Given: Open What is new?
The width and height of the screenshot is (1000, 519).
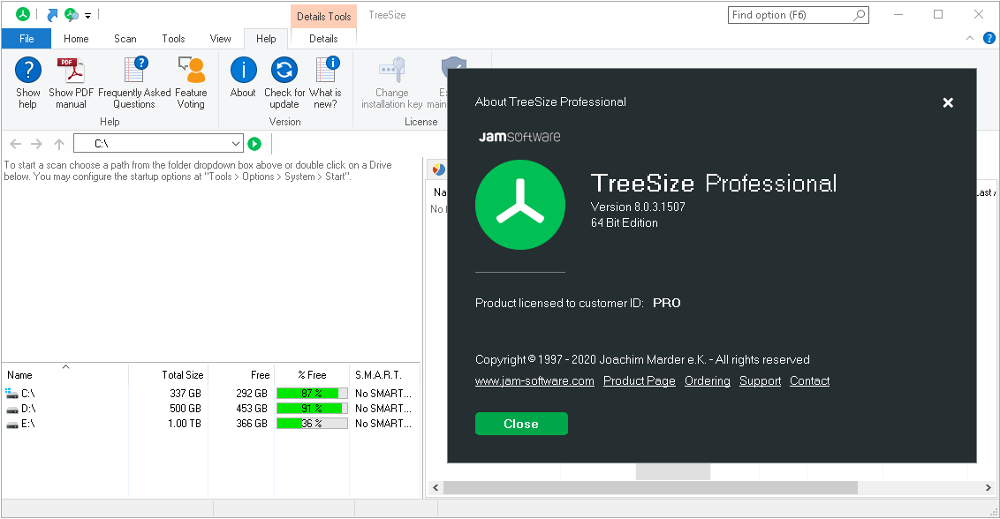Looking at the screenshot, I should tap(325, 83).
